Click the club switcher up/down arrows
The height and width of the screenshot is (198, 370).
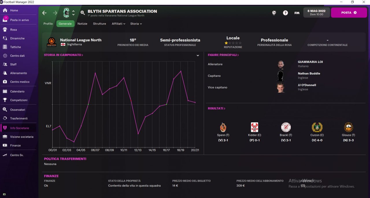(x=73, y=13)
